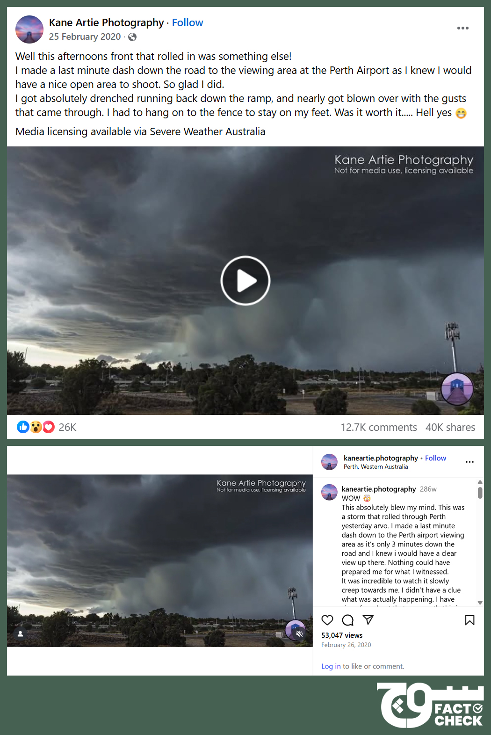The width and height of the screenshot is (491, 735).
Task: Save the Instagram post with bookmark icon
Action: coord(469,620)
